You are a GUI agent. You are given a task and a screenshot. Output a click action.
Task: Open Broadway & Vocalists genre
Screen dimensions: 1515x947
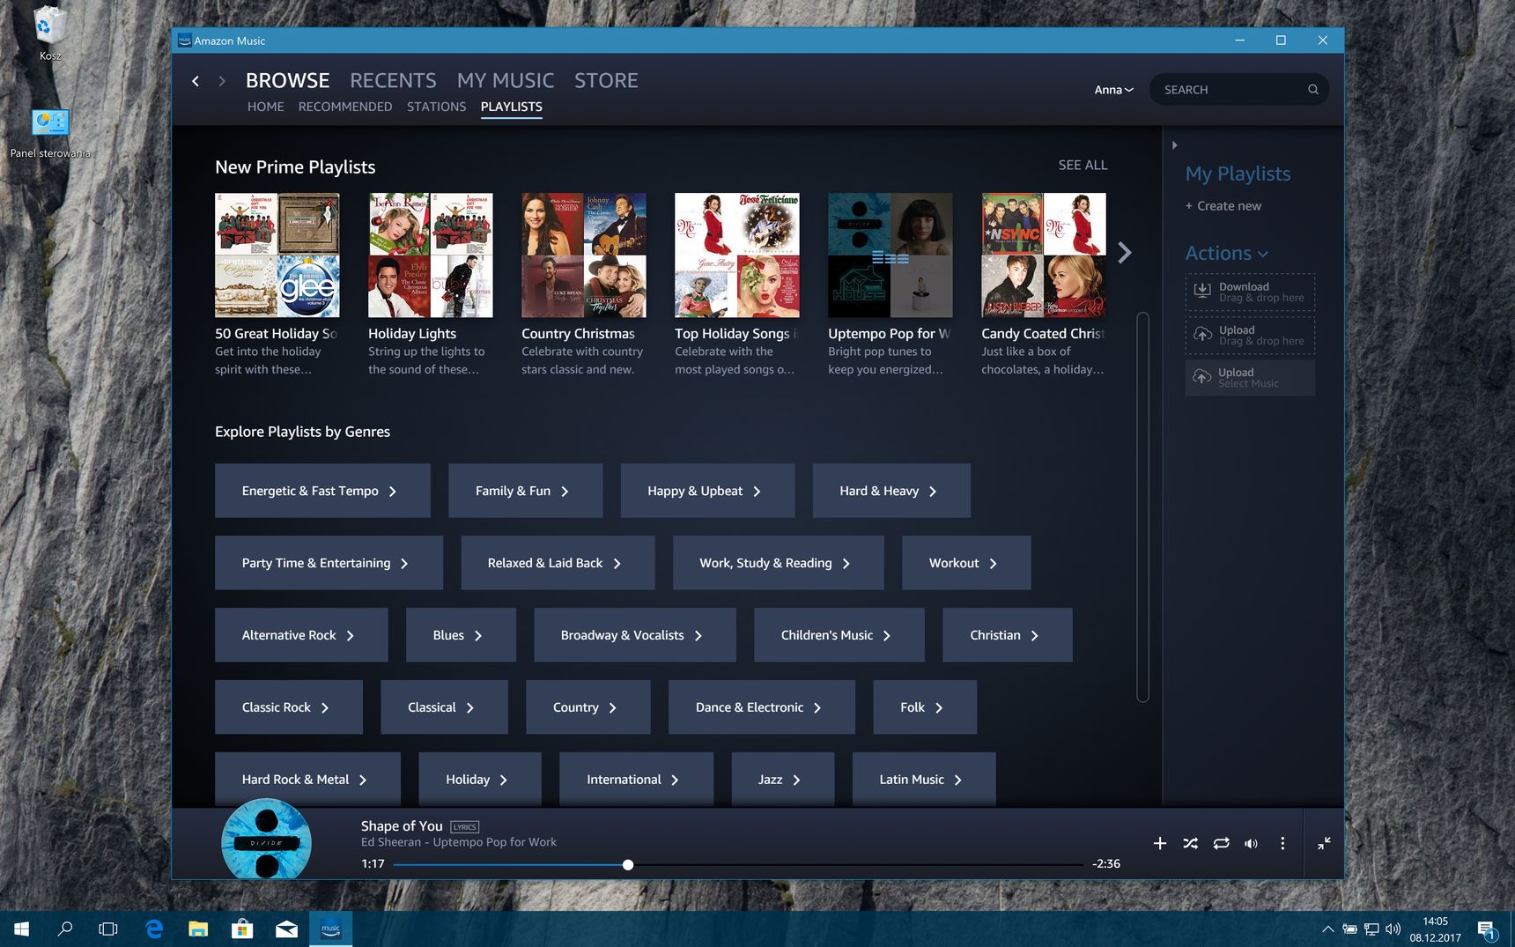tap(634, 635)
